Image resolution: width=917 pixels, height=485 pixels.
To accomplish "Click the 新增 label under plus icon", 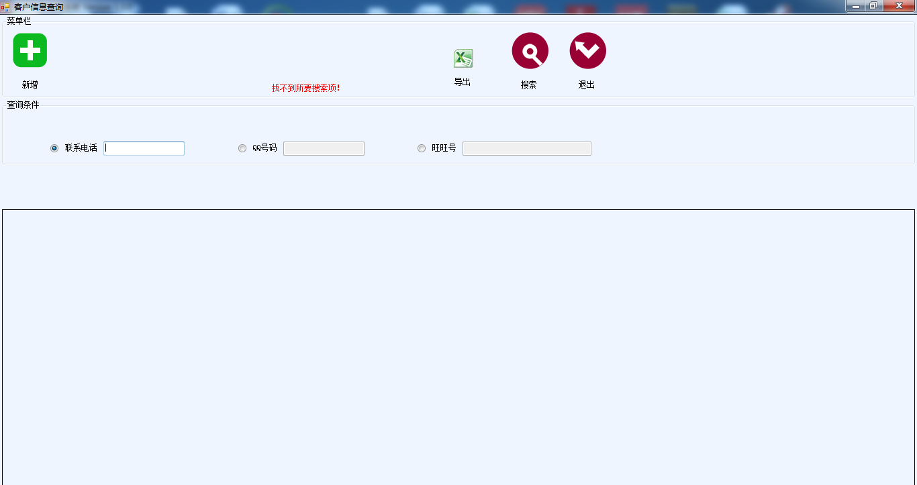I will (30, 85).
